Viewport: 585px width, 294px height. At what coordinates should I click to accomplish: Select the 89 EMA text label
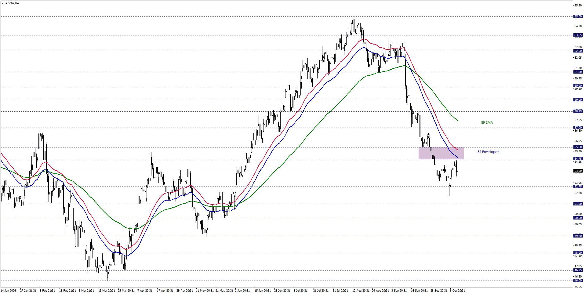point(487,122)
